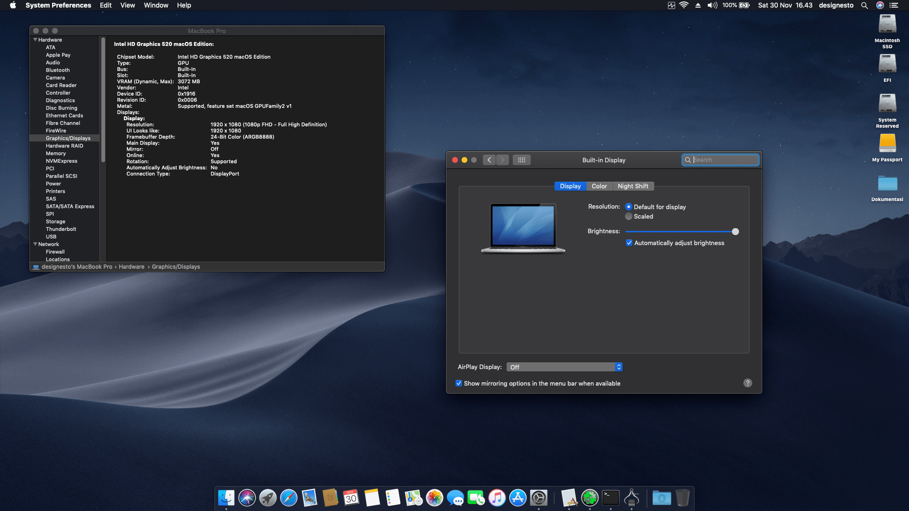The height and width of the screenshot is (511, 909).
Task: Click MacBook display preview thumbnail
Action: pos(523,229)
